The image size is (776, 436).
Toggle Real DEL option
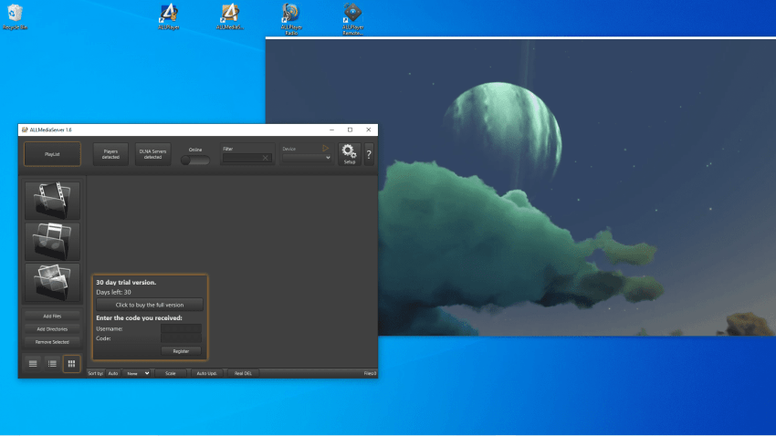[x=243, y=374]
